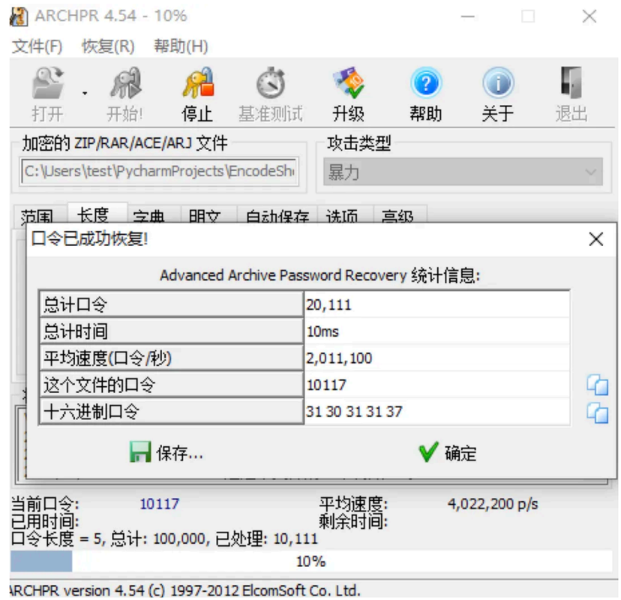Copy the file password 10117 icon
Image resolution: width=621 pixels, height=600 pixels.
[598, 385]
